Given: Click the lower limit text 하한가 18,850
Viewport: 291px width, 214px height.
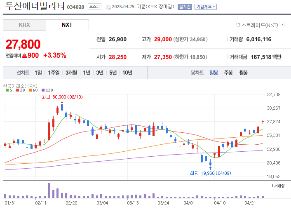Looking at the screenshot, I should tap(190, 57).
